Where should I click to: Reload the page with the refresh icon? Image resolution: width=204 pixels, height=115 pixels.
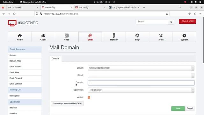14,14
